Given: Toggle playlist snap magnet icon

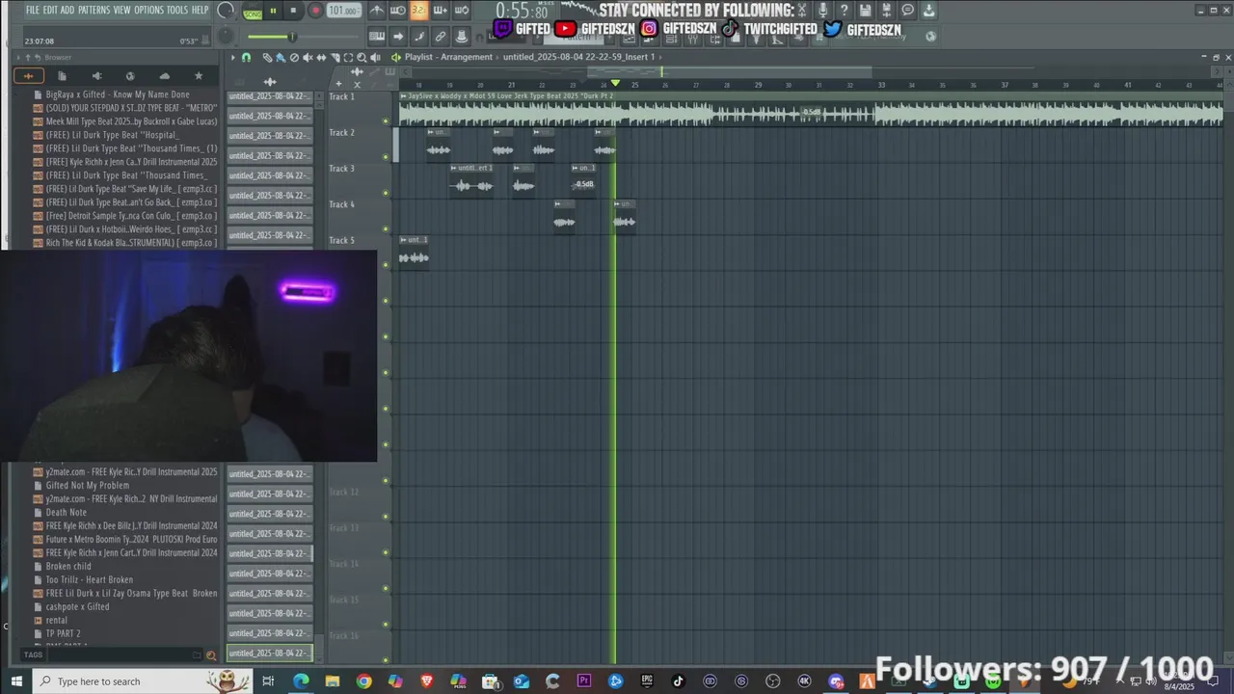Looking at the screenshot, I should (x=246, y=57).
